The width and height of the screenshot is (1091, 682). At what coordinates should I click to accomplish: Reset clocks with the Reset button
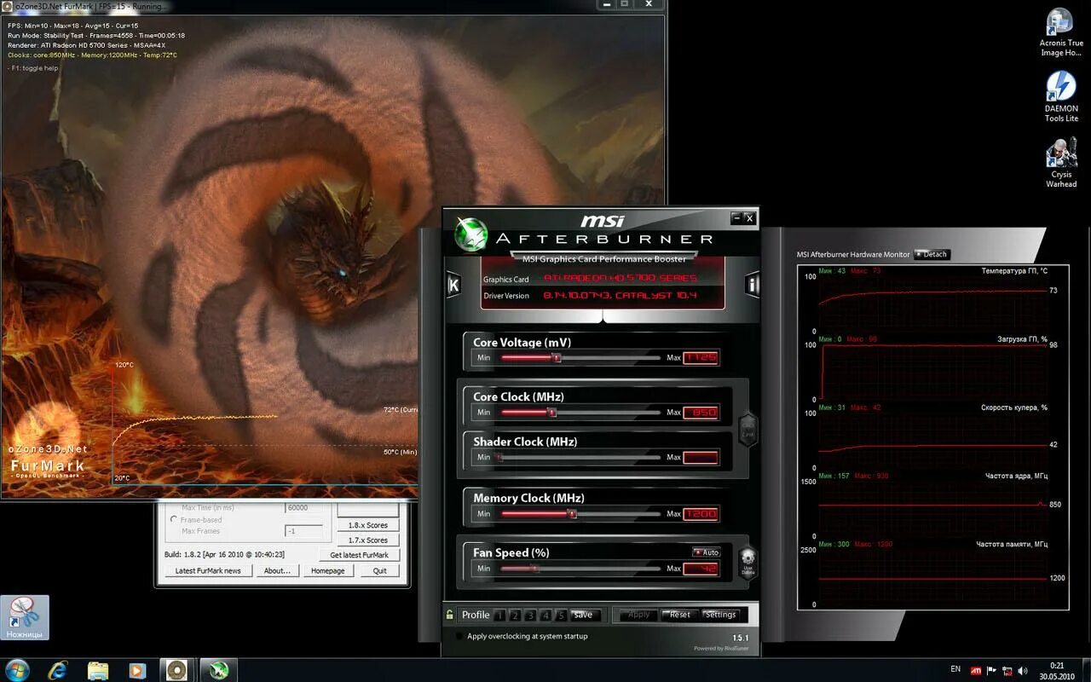(x=680, y=615)
